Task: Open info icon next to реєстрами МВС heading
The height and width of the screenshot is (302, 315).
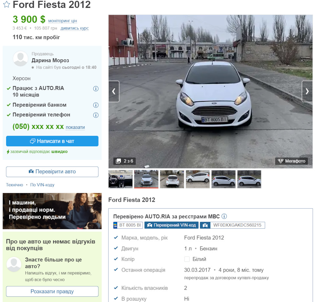Action: [224, 216]
